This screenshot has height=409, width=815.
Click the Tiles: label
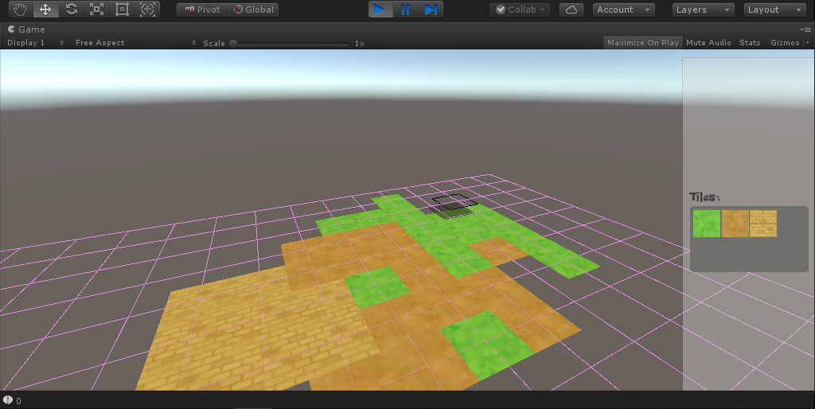tap(704, 197)
